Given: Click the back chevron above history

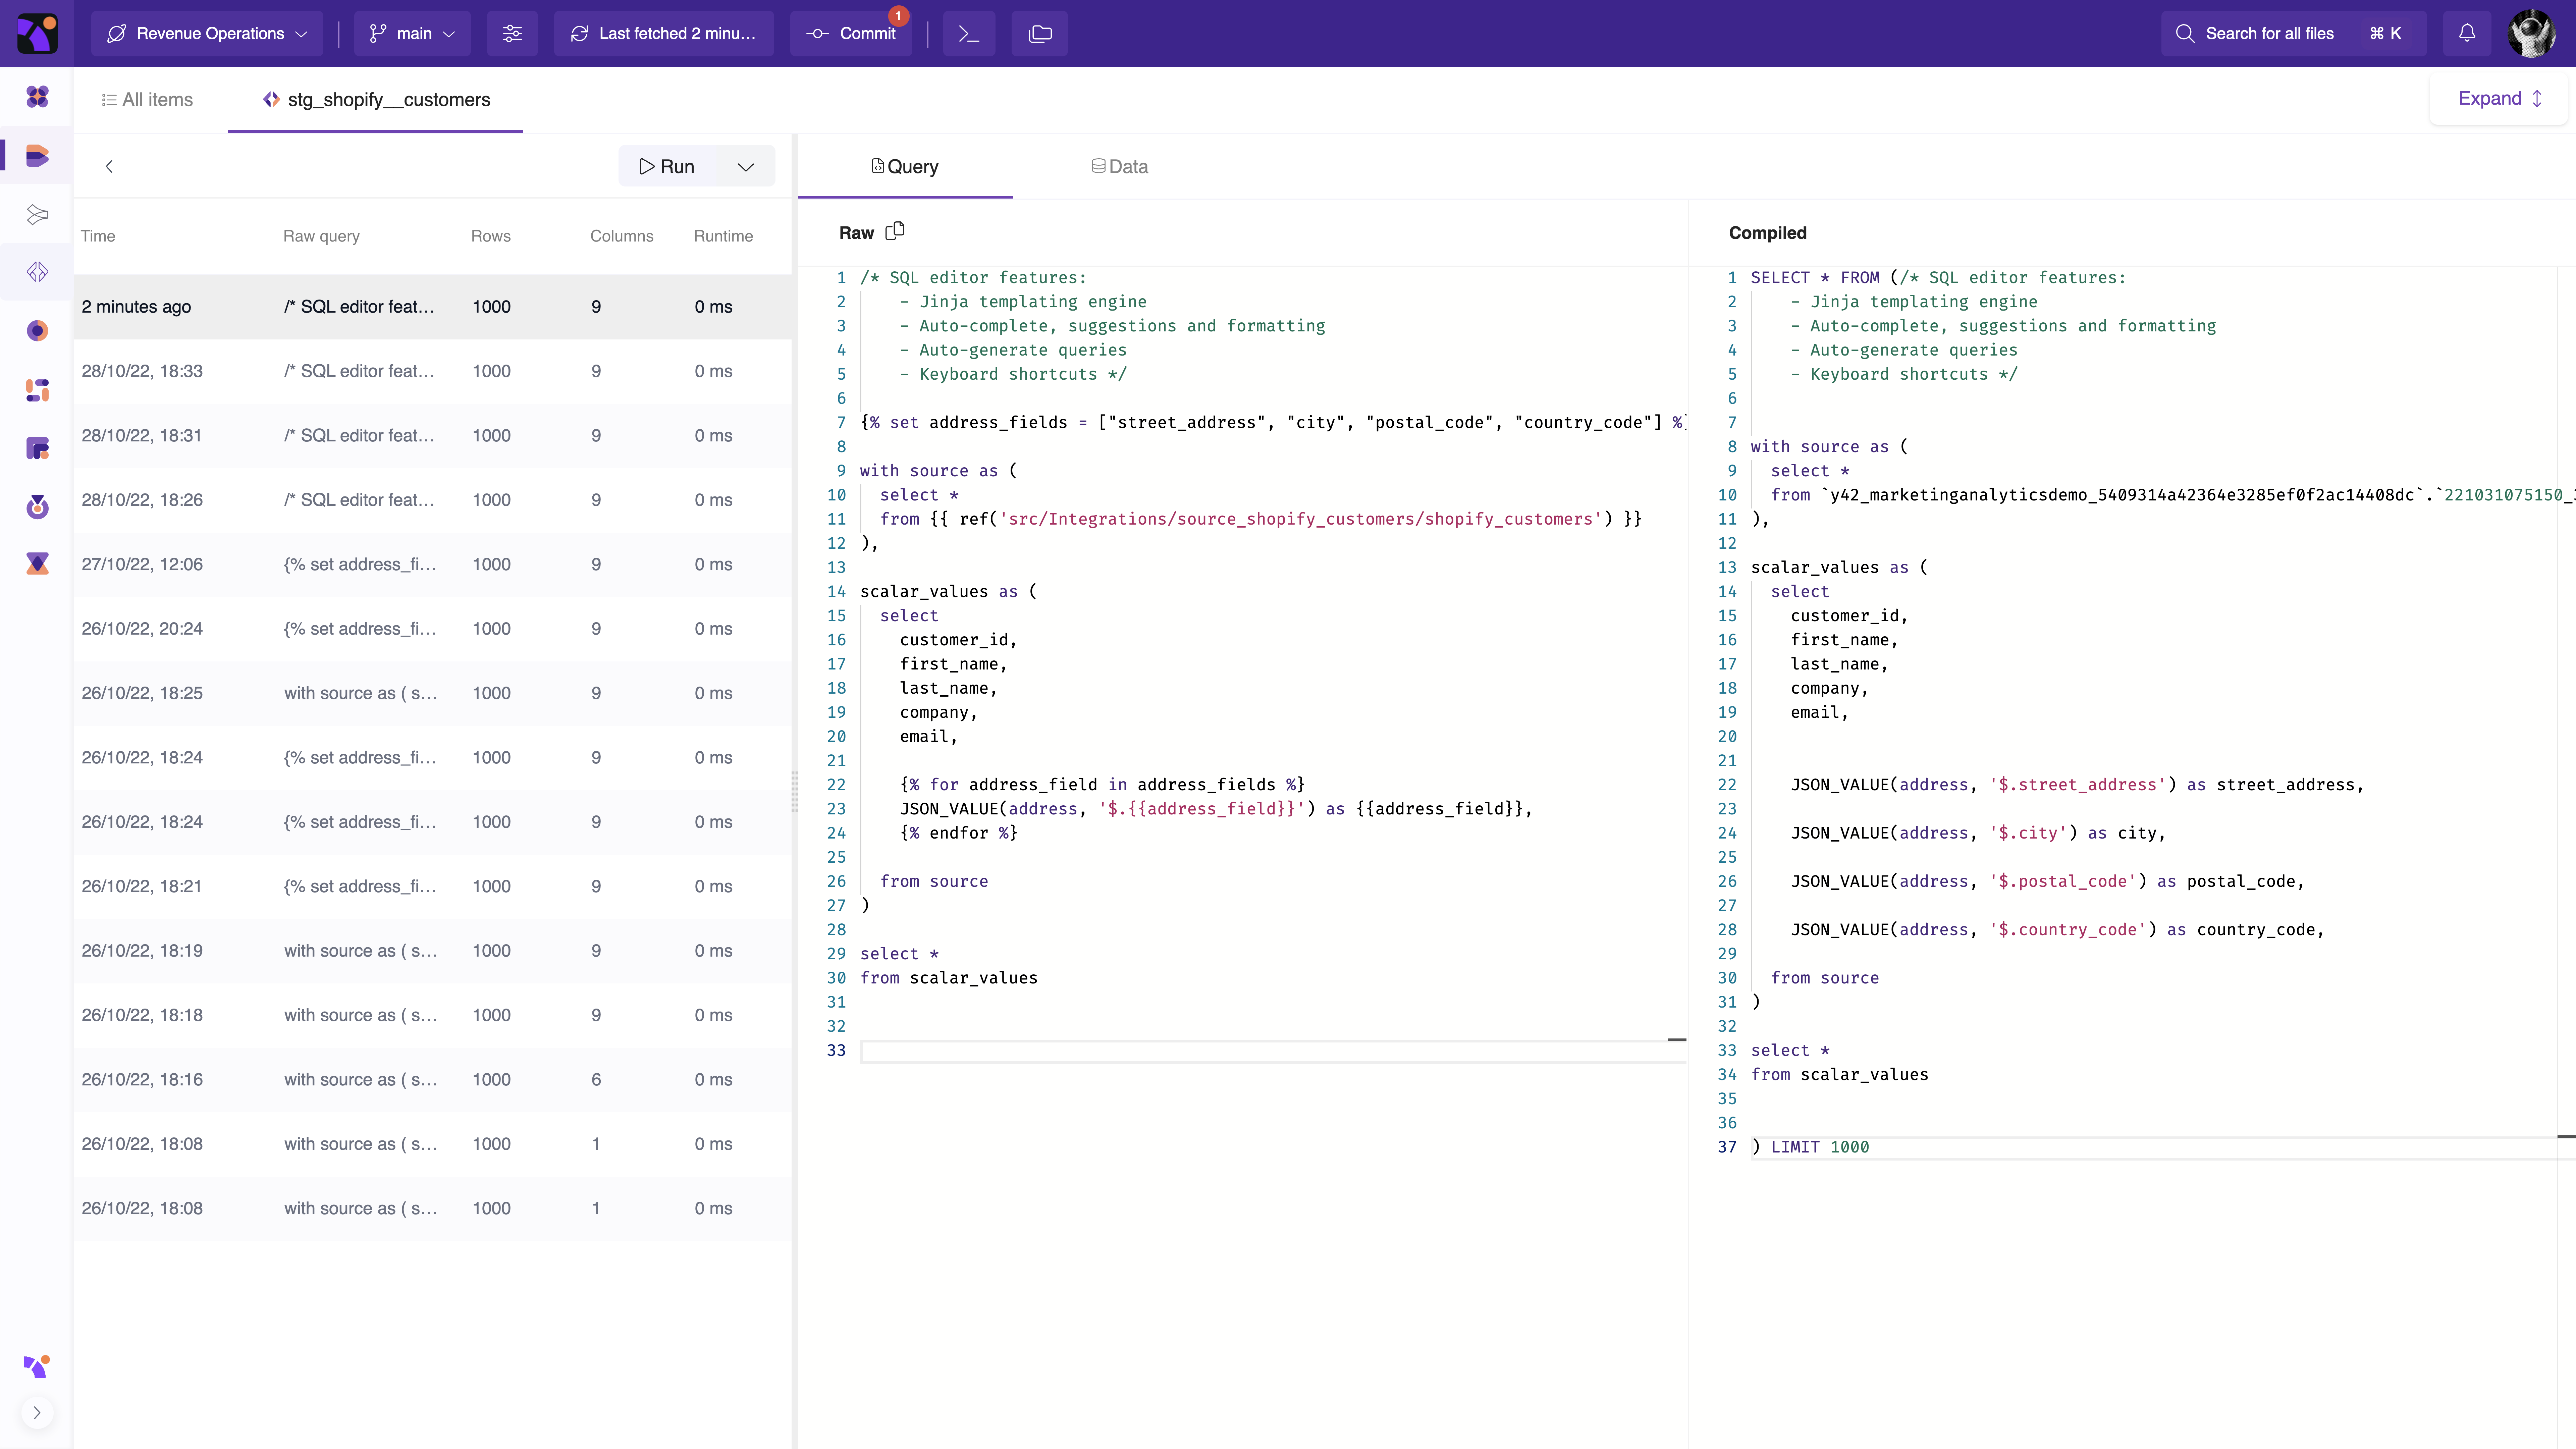Looking at the screenshot, I should tap(109, 166).
